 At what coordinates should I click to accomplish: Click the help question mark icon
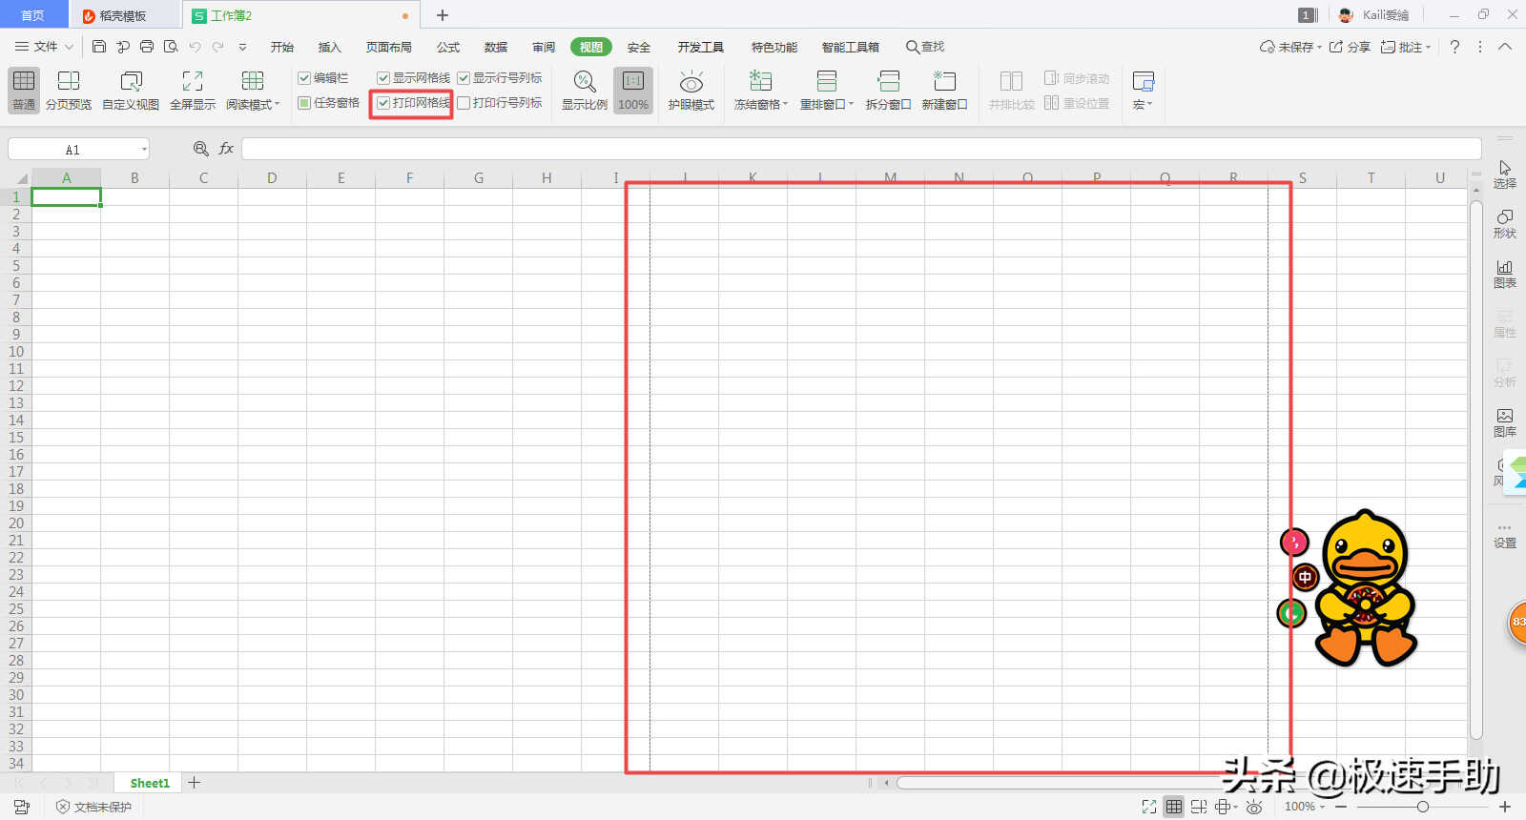tap(1454, 47)
